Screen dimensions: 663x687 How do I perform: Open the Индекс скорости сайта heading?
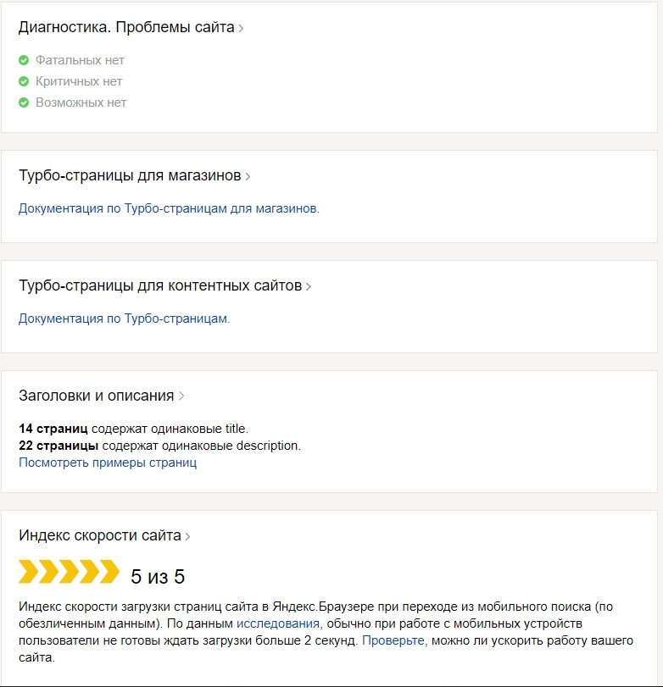99,535
